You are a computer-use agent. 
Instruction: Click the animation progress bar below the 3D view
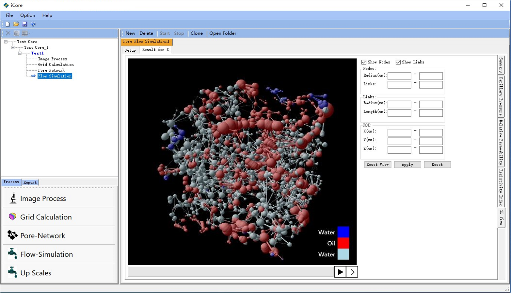[231, 272]
